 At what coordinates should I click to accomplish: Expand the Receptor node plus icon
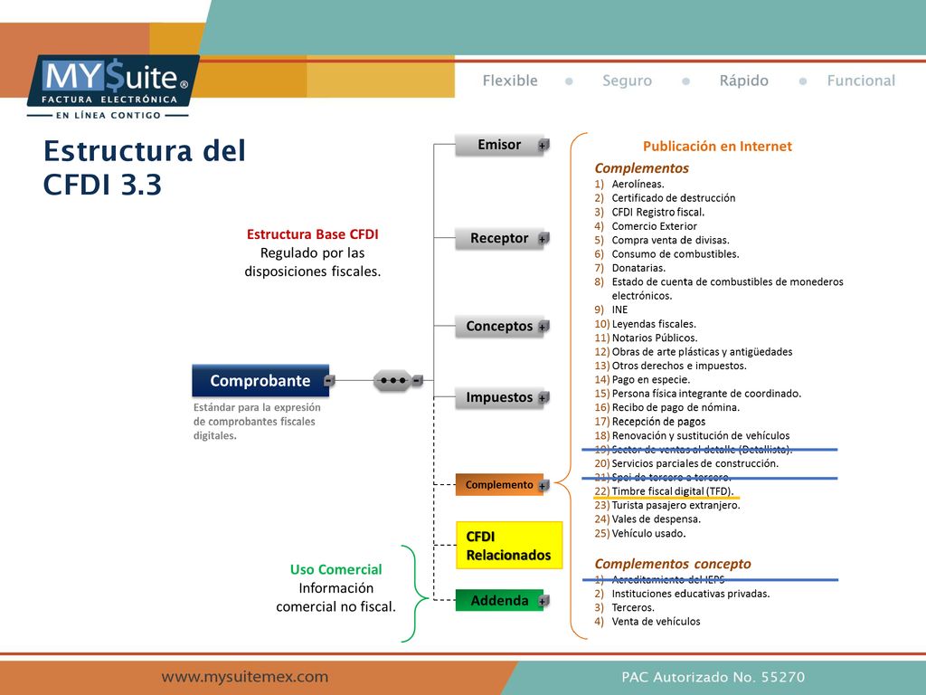coord(543,238)
